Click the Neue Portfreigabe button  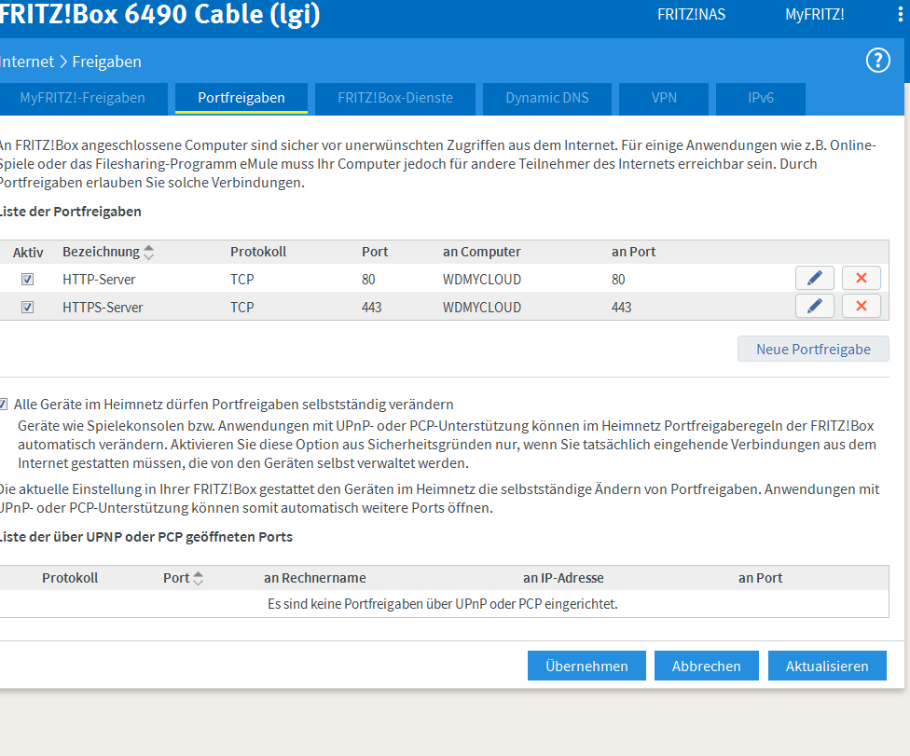coord(813,350)
